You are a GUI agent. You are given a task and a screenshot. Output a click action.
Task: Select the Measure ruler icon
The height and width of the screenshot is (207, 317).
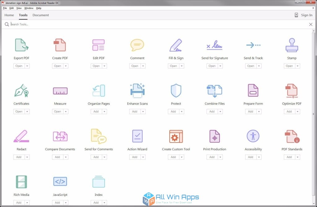tap(60, 91)
